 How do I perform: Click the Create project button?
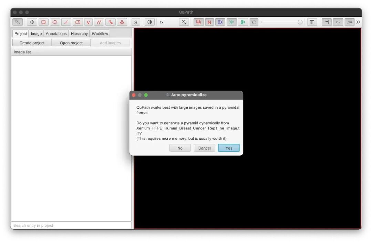(x=32, y=43)
